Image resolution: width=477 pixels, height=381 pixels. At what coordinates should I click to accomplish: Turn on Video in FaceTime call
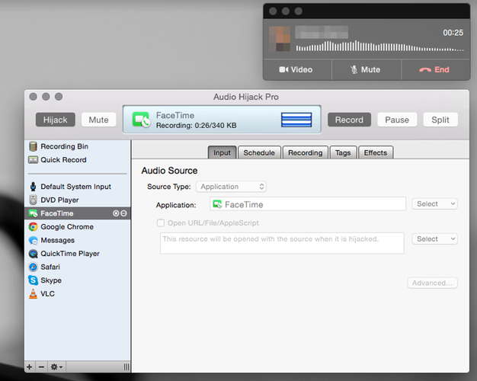pos(297,69)
